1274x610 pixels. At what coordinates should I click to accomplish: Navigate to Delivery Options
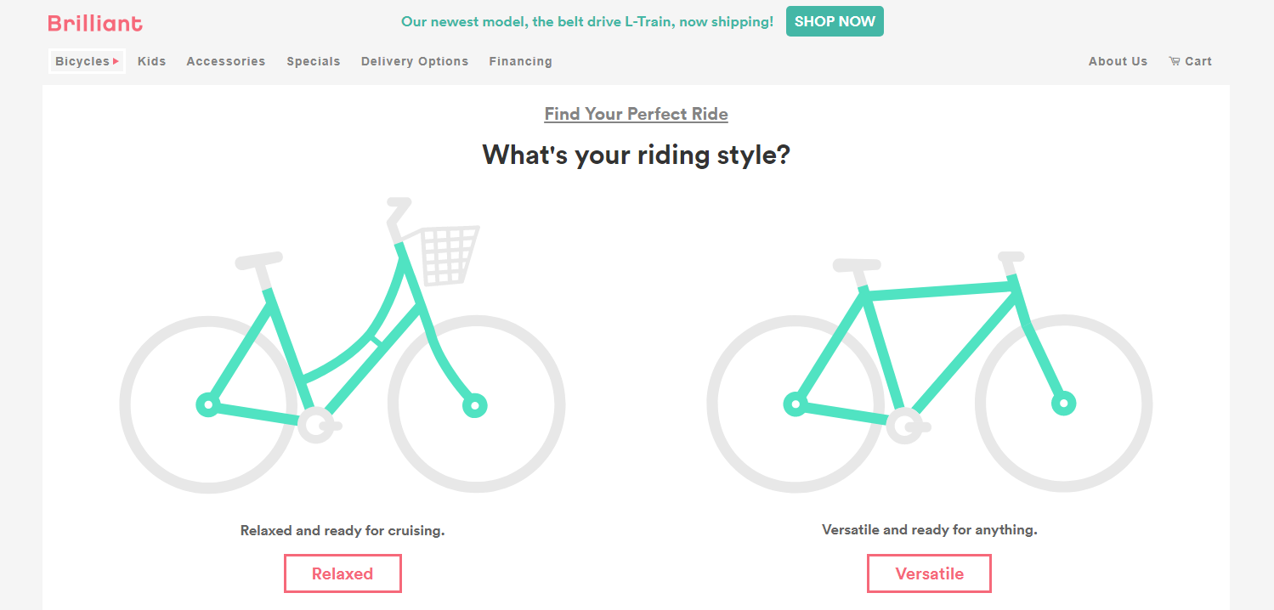click(x=414, y=61)
